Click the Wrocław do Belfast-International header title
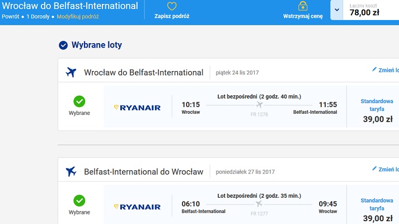This screenshot has height=224, width=399. tap(70, 6)
